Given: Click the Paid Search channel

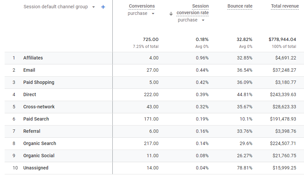Looking at the screenshot, I should 36,119.
